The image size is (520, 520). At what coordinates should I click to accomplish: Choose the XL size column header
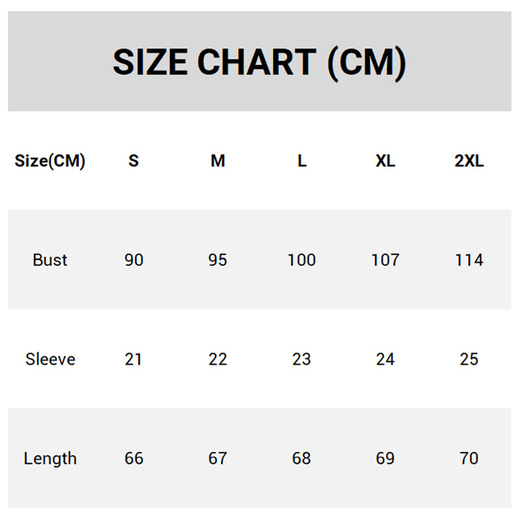[x=385, y=161]
